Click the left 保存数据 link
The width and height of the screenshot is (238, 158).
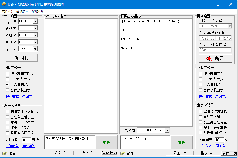(x=12, y=96)
